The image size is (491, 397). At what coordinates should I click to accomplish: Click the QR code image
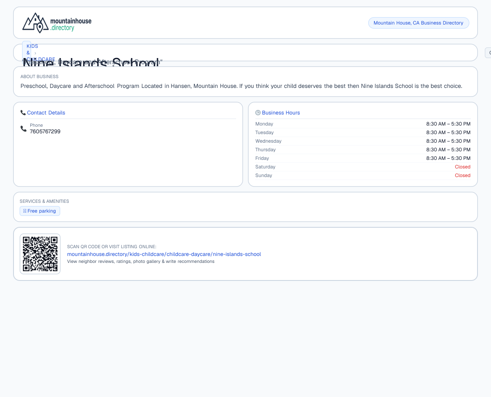click(x=40, y=254)
